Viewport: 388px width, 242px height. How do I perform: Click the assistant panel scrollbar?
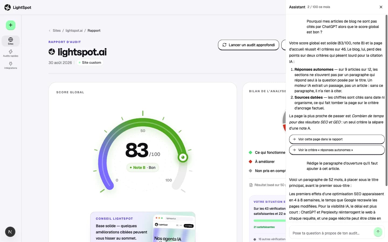(x=387, y=100)
